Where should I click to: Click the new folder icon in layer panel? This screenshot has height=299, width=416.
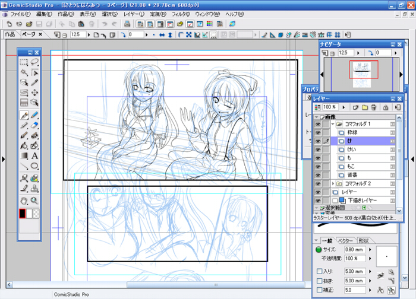point(365,107)
